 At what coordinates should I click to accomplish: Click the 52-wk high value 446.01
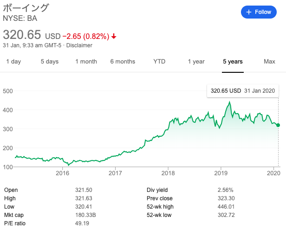[226, 207]
